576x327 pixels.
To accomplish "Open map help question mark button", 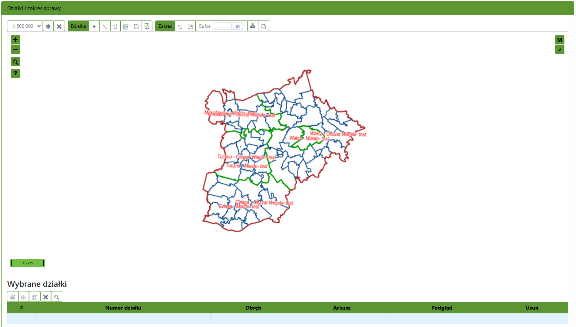I will tap(15, 73).
